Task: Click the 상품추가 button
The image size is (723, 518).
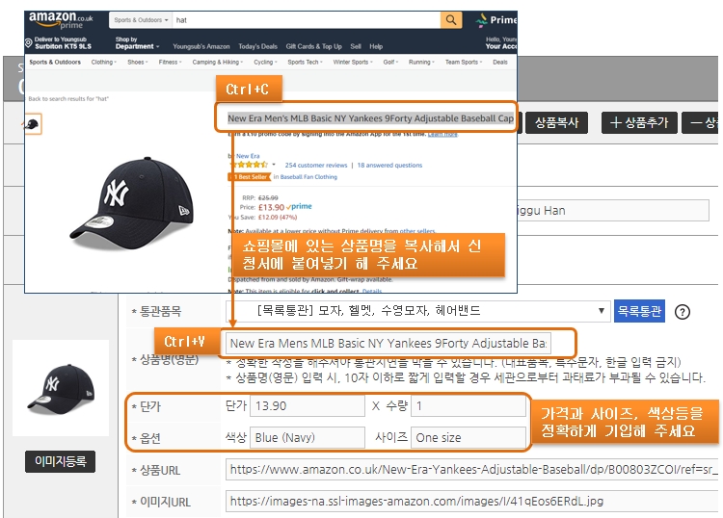Action: click(x=638, y=122)
